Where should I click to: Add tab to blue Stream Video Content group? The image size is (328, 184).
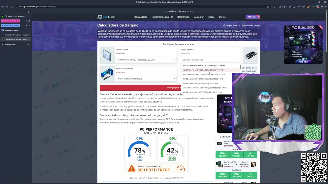[x=26, y=26]
